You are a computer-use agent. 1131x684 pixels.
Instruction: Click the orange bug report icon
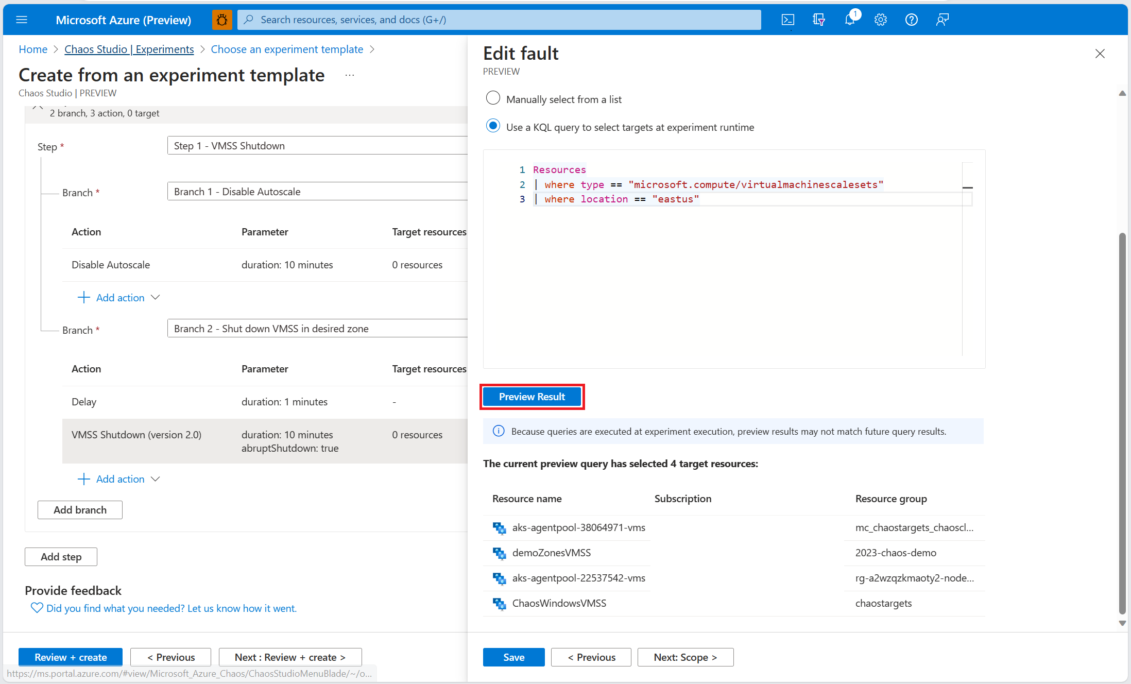222,20
